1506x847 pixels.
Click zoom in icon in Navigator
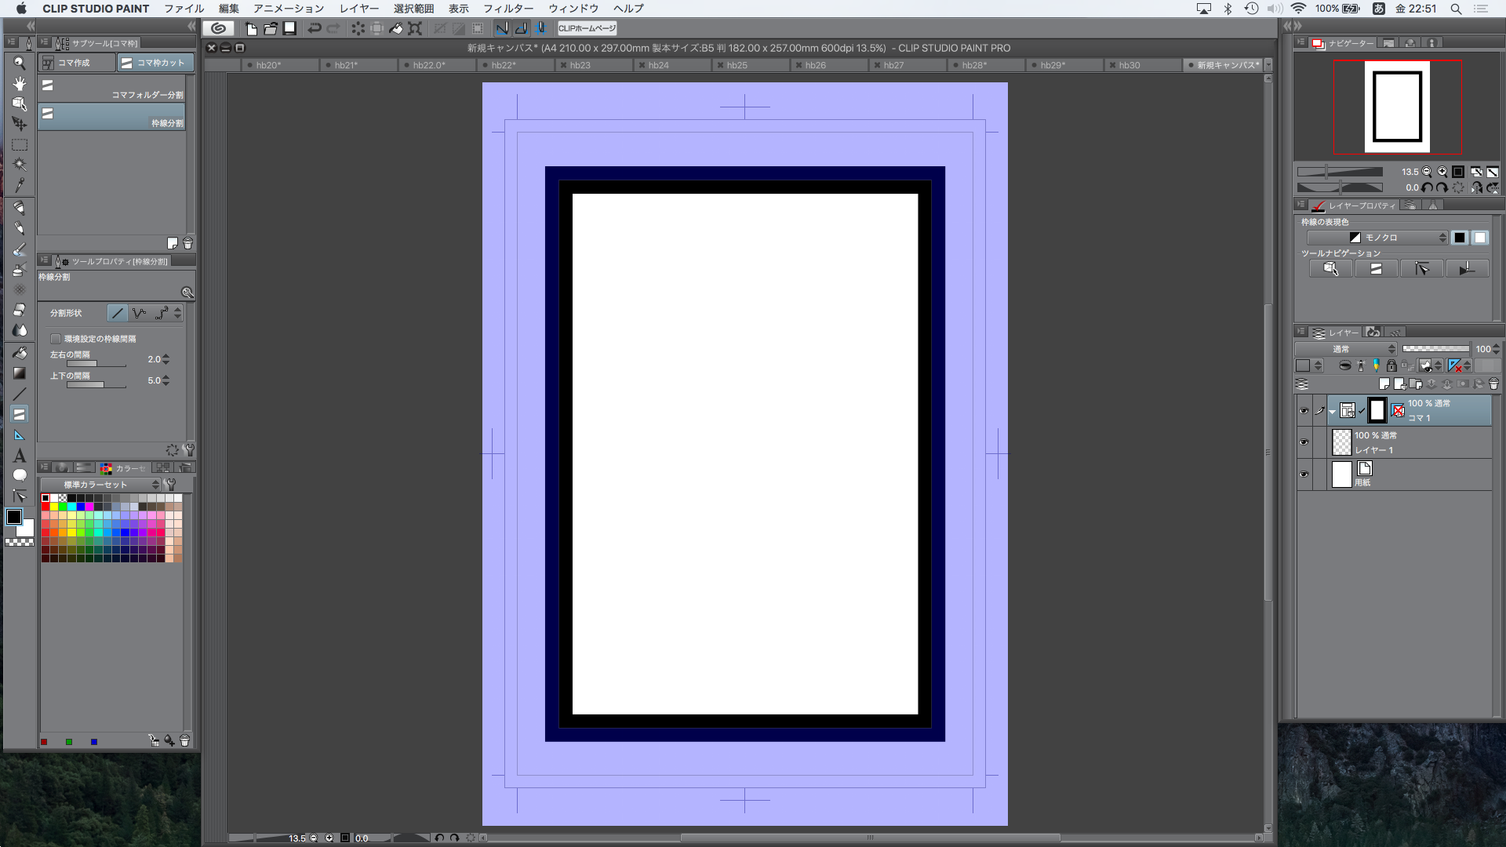[x=1442, y=172]
